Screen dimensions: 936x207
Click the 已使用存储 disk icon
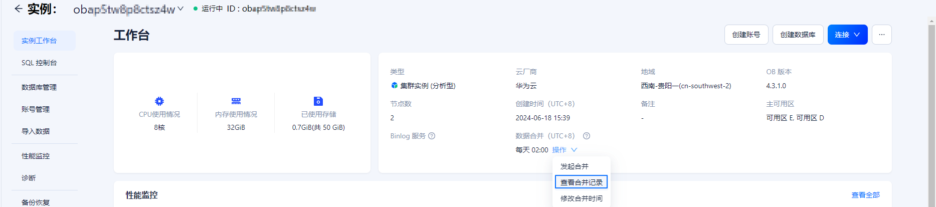[318, 101]
